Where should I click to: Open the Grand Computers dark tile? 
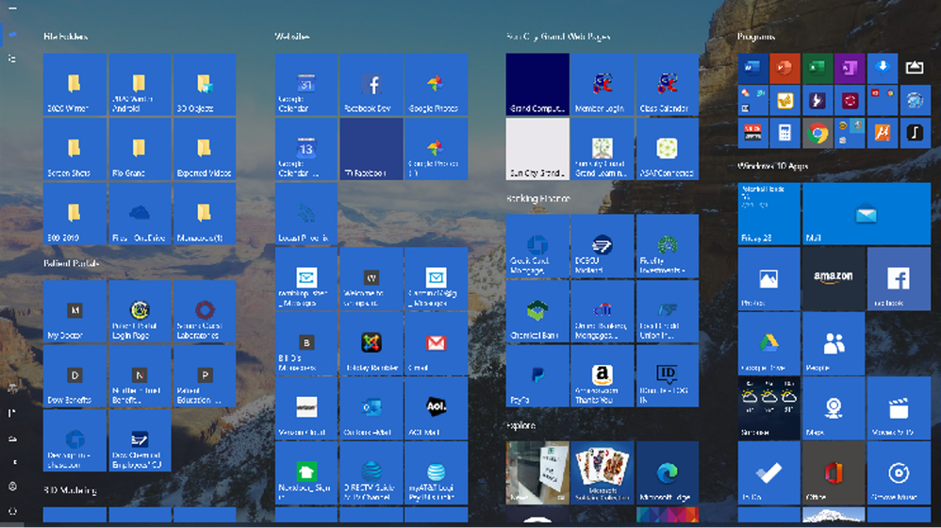click(x=537, y=84)
